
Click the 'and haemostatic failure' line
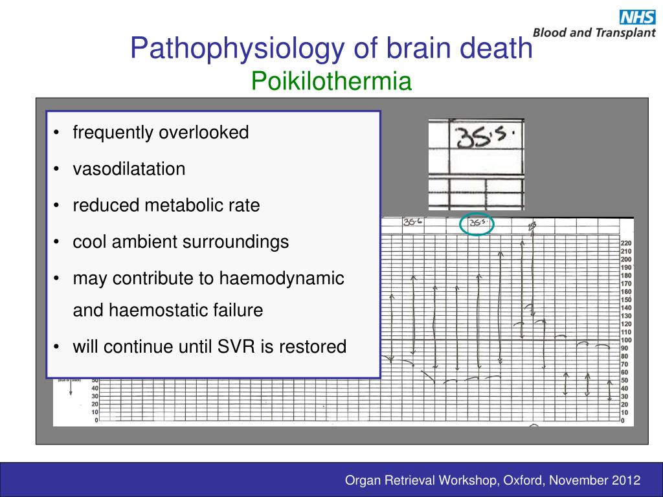[168, 310]
